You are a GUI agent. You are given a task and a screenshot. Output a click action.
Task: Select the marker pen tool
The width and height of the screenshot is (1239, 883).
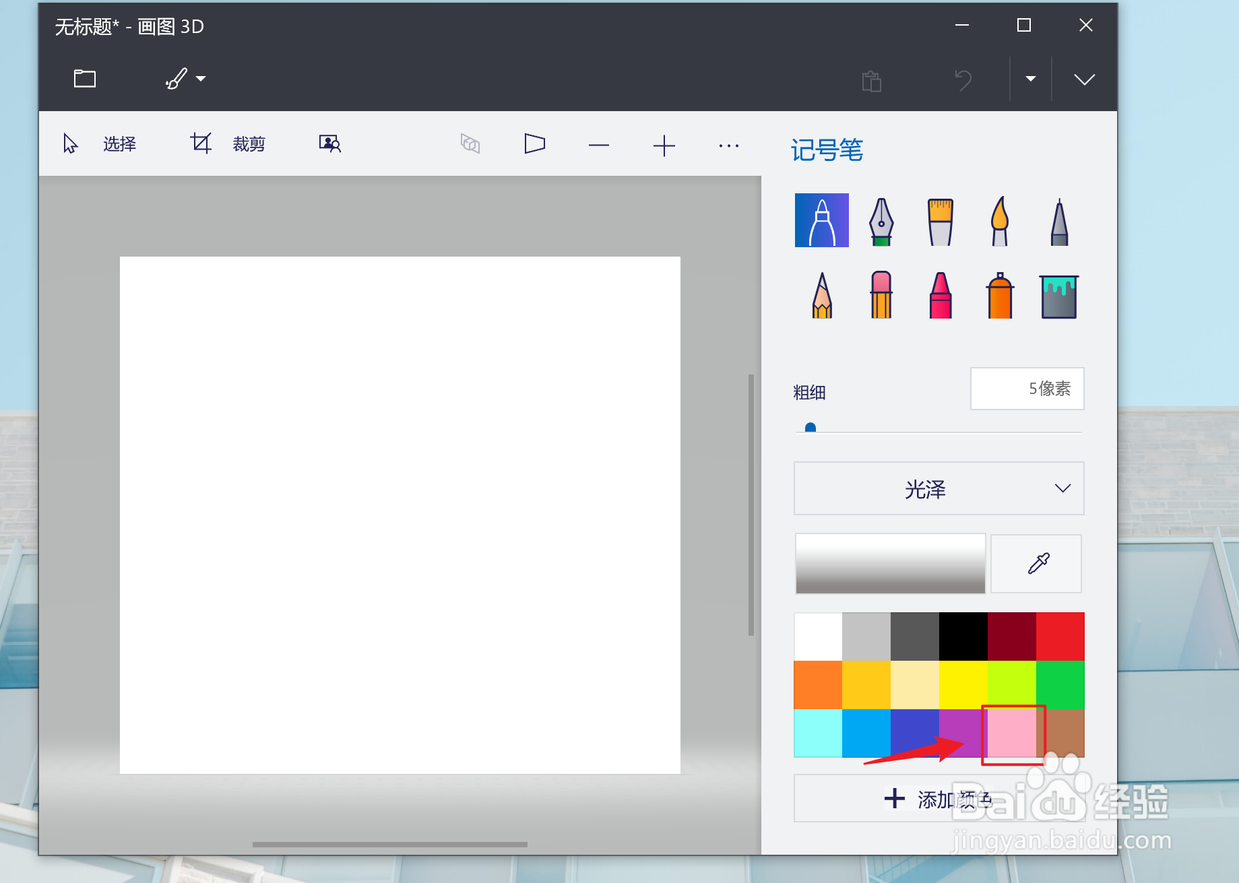click(x=821, y=220)
